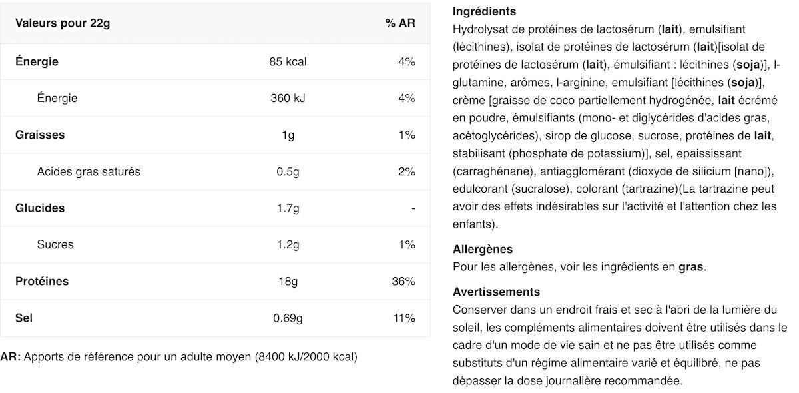Click the "360 kJ" energy value
This screenshot has width=799, height=393.
tap(288, 98)
